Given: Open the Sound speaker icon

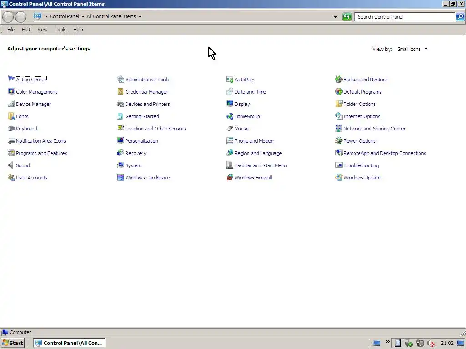Looking at the screenshot, I should [11, 165].
